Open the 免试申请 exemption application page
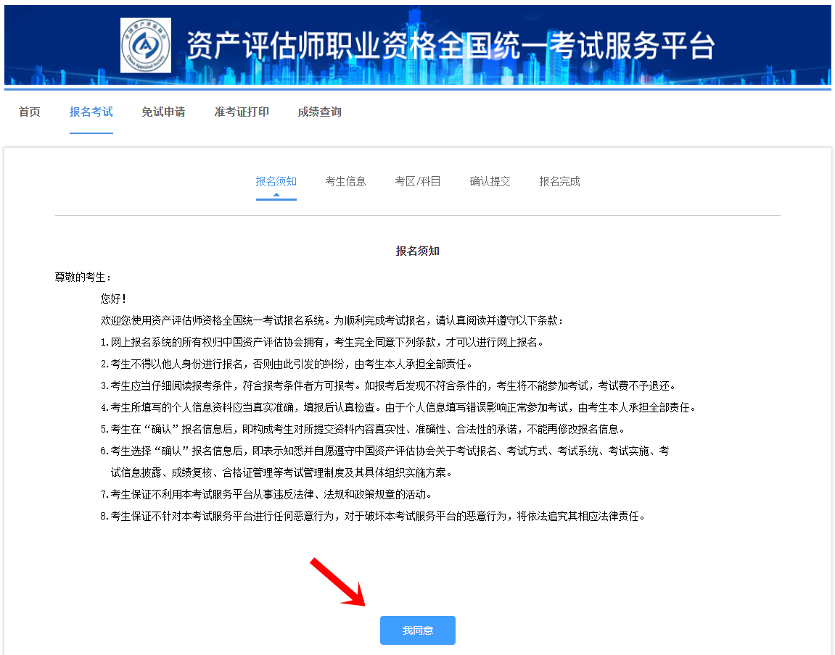The image size is (835, 655). point(163,112)
